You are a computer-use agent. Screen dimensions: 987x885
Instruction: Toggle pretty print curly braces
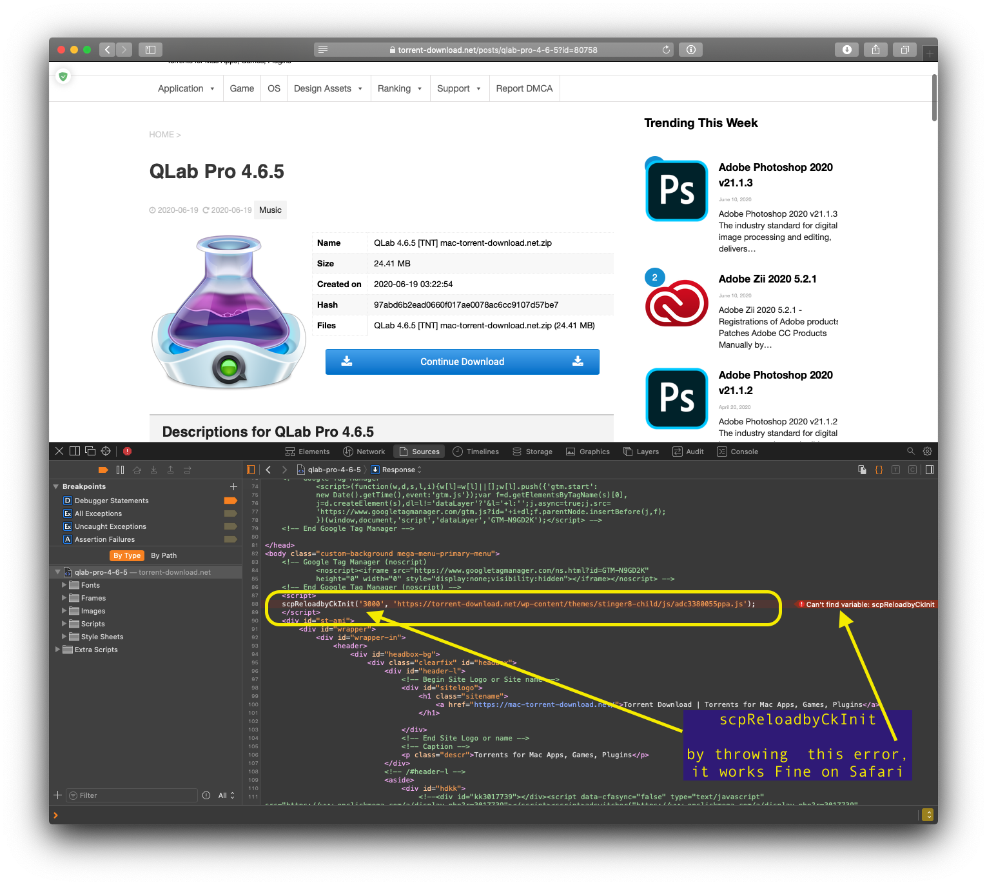point(879,470)
